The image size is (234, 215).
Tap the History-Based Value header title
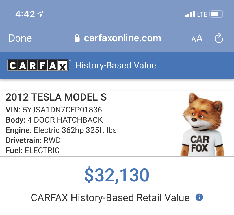[x=116, y=66]
